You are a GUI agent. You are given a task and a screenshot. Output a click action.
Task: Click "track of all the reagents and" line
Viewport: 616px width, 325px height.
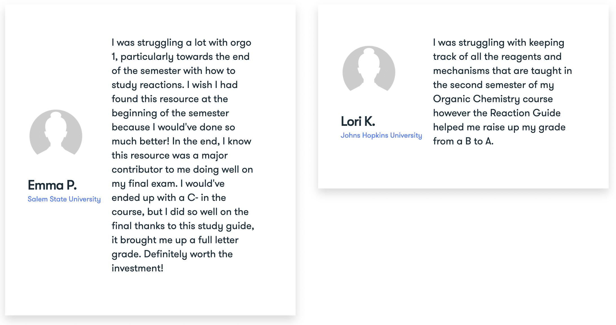pyautogui.click(x=497, y=57)
